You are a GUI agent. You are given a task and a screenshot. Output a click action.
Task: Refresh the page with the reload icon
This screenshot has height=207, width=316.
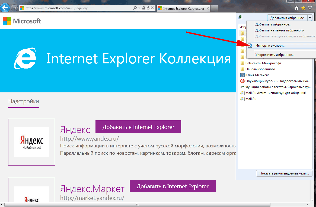[x=148, y=8]
